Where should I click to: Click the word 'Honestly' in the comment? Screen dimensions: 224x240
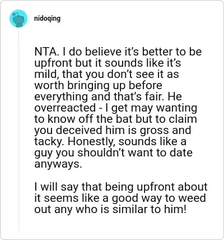[91, 141]
